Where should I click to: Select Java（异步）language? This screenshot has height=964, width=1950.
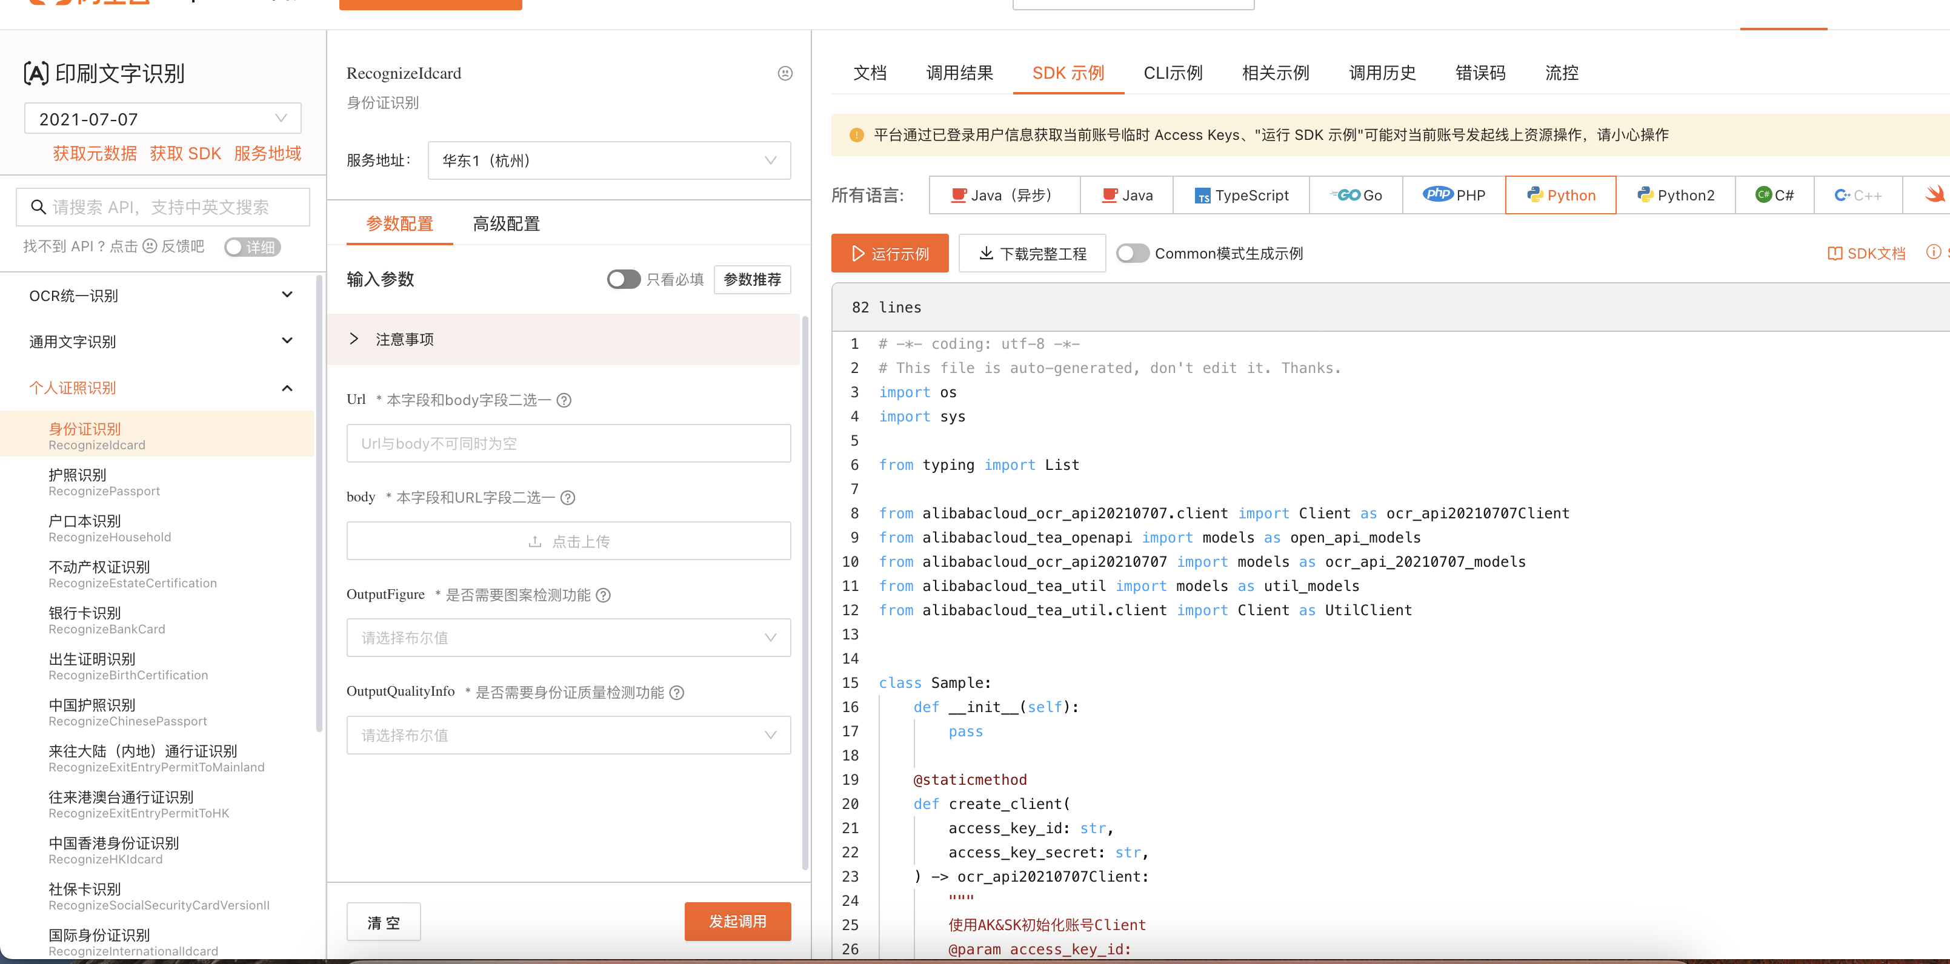pos(1003,195)
